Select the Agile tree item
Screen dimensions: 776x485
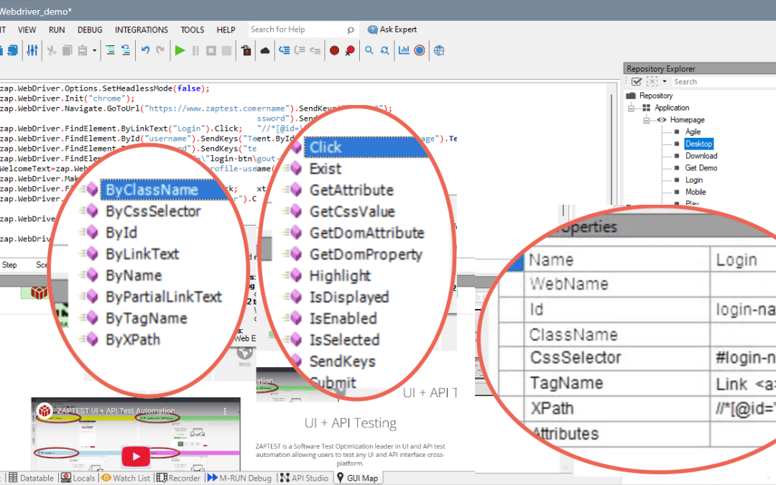[x=693, y=131]
